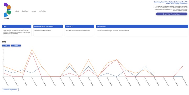Screen dimensions: 189x95
Task: Select the DAVE breadcrumb card header
Action: pos(17,27)
